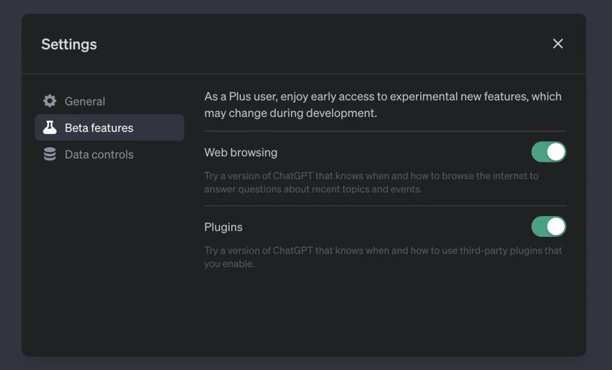612x370 pixels.
Task: Select the beaker icon beside Beta features
Action: click(50, 127)
